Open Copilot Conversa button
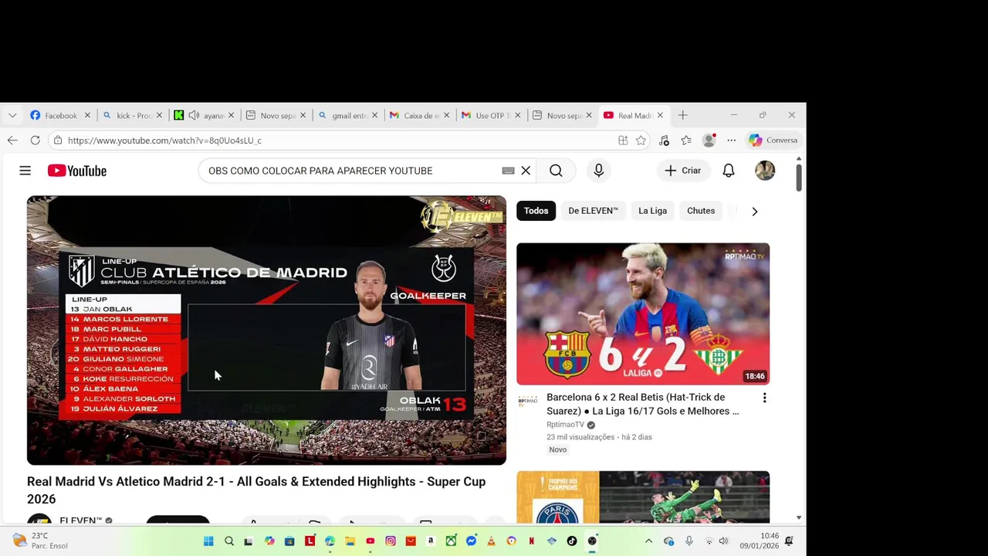The width and height of the screenshot is (988, 556). point(773,141)
